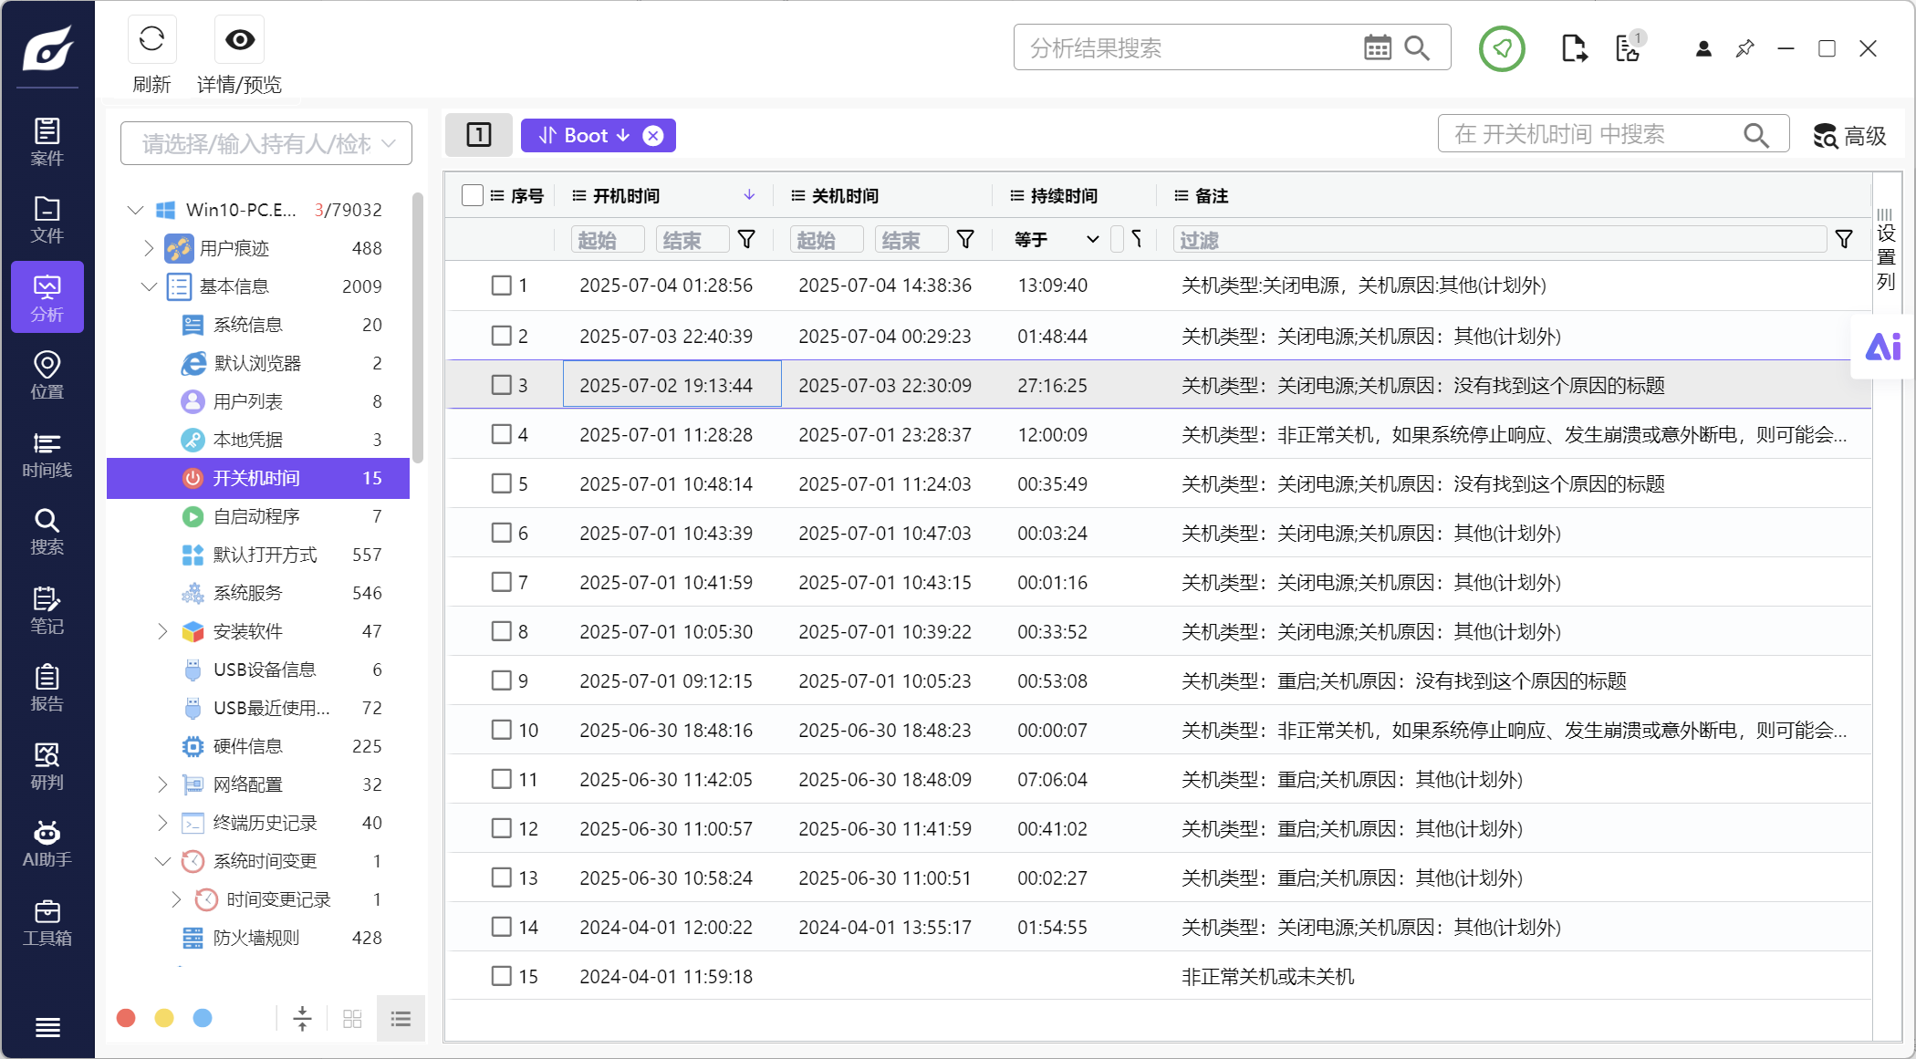Screen dimensions: 1916x1059
Task: Toggle the select-all checkbox in table header
Action: [473, 195]
